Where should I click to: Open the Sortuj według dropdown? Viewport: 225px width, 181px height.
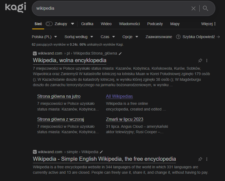[x=79, y=37]
